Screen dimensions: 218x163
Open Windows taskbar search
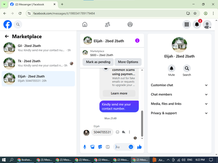tap(11, 160)
